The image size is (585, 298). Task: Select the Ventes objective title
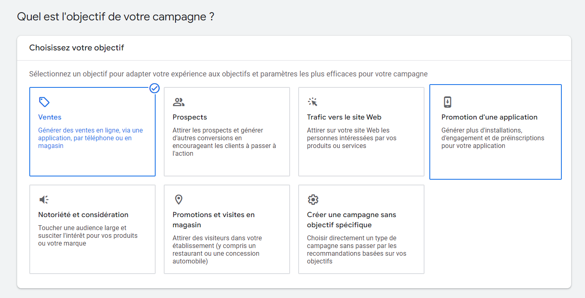50,117
